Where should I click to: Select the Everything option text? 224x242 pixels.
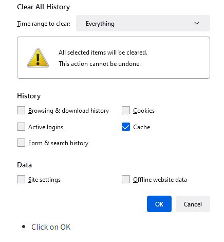(100, 24)
